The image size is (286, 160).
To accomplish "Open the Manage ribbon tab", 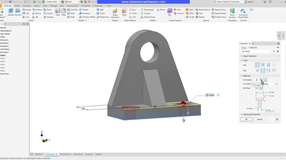I will tap(54, 6).
